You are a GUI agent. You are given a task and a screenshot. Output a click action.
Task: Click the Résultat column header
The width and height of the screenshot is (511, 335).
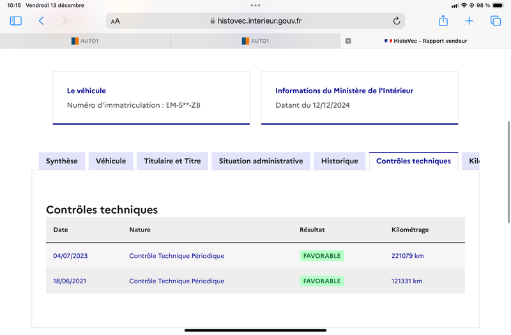point(312,230)
